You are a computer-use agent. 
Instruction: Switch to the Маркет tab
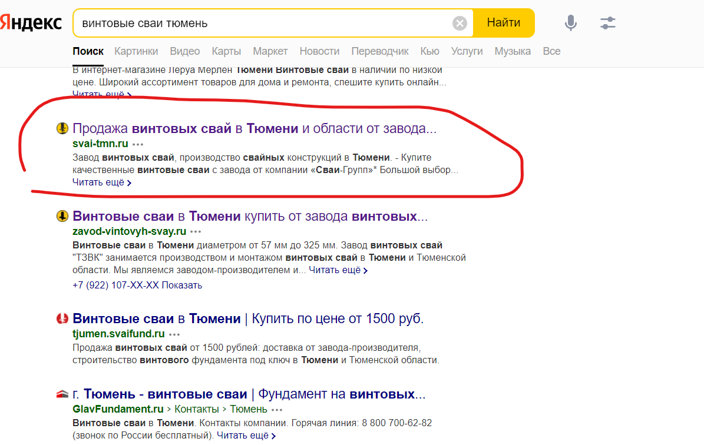click(x=270, y=51)
